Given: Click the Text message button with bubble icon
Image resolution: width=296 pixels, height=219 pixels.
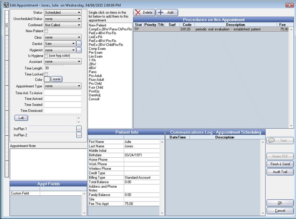Looking at the screenshot, I should pyautogui.click(x=280, y=141).
